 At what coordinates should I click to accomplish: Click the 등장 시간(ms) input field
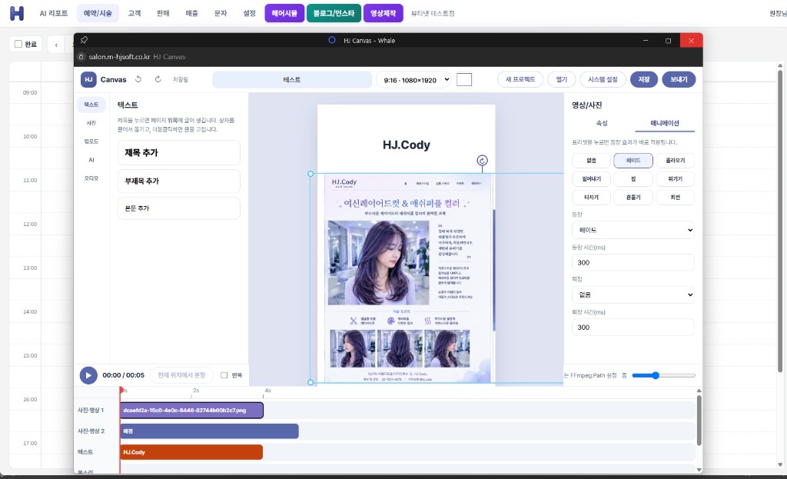[x=633, y=263]
